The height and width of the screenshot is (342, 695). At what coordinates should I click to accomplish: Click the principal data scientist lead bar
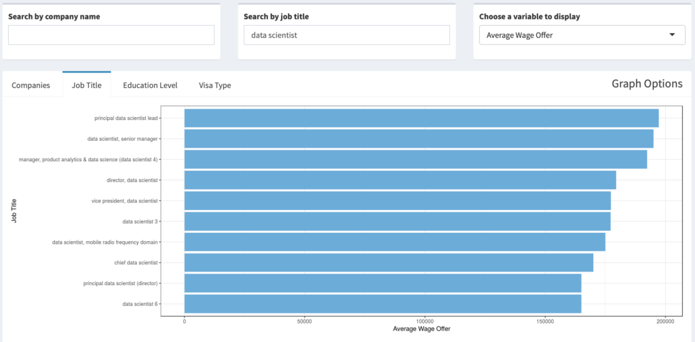[x=421, y=118]
